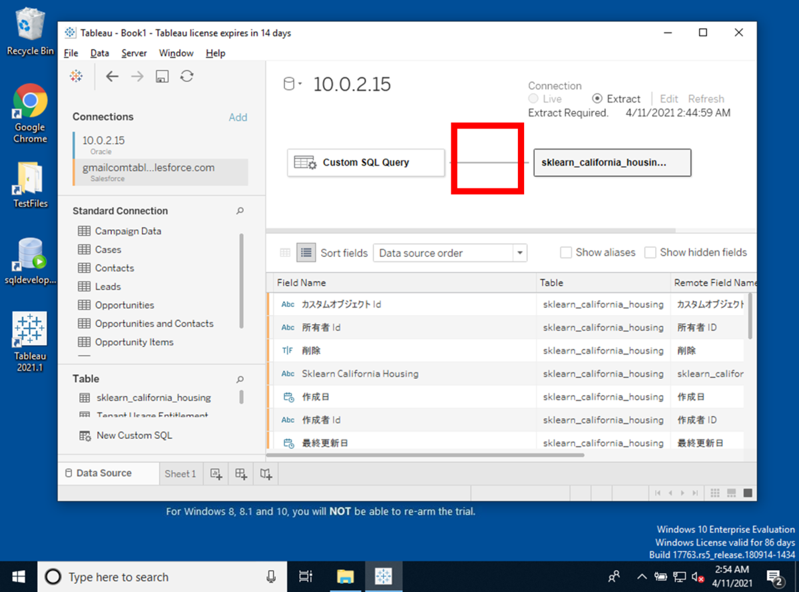
Task: Click the show tabs status icon
Action: point(747,493)
